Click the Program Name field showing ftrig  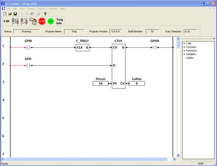[74, 32]
